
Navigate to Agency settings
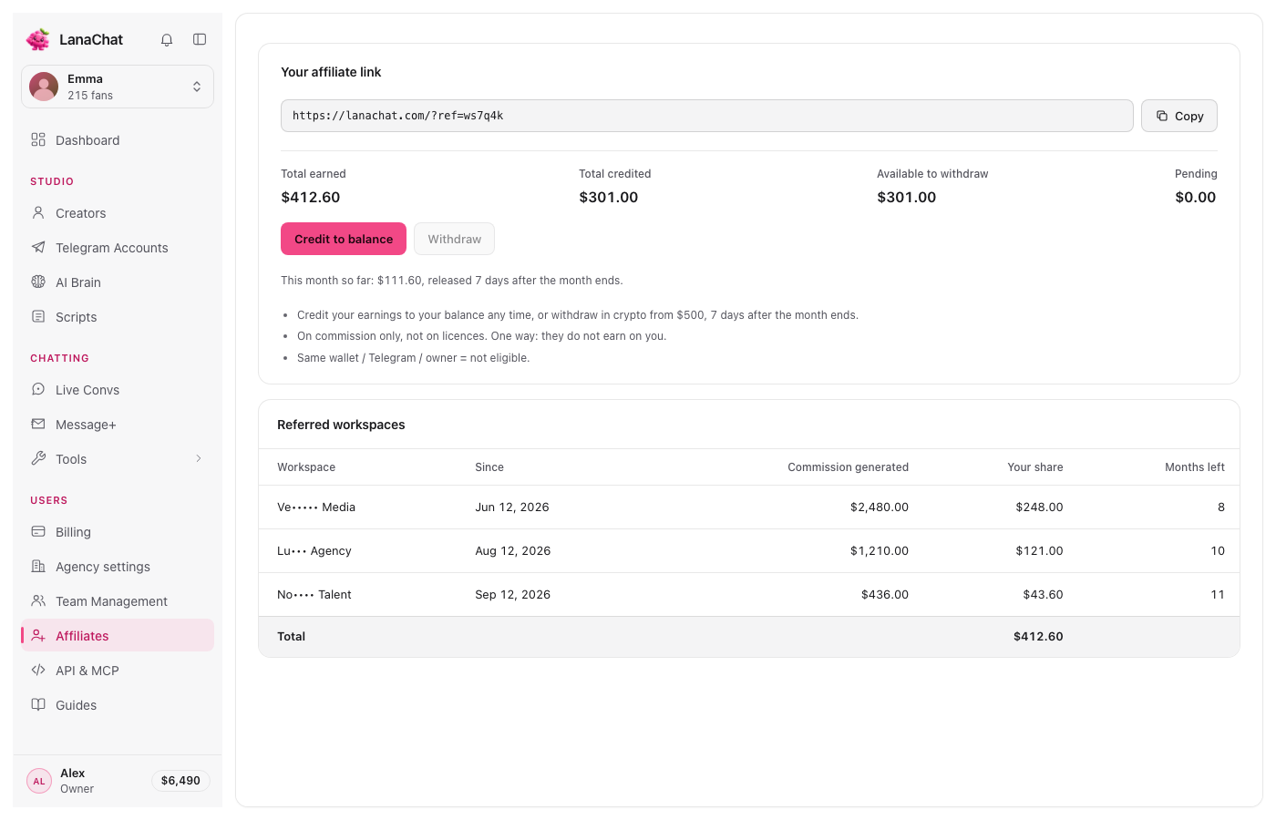pos(118,566)
